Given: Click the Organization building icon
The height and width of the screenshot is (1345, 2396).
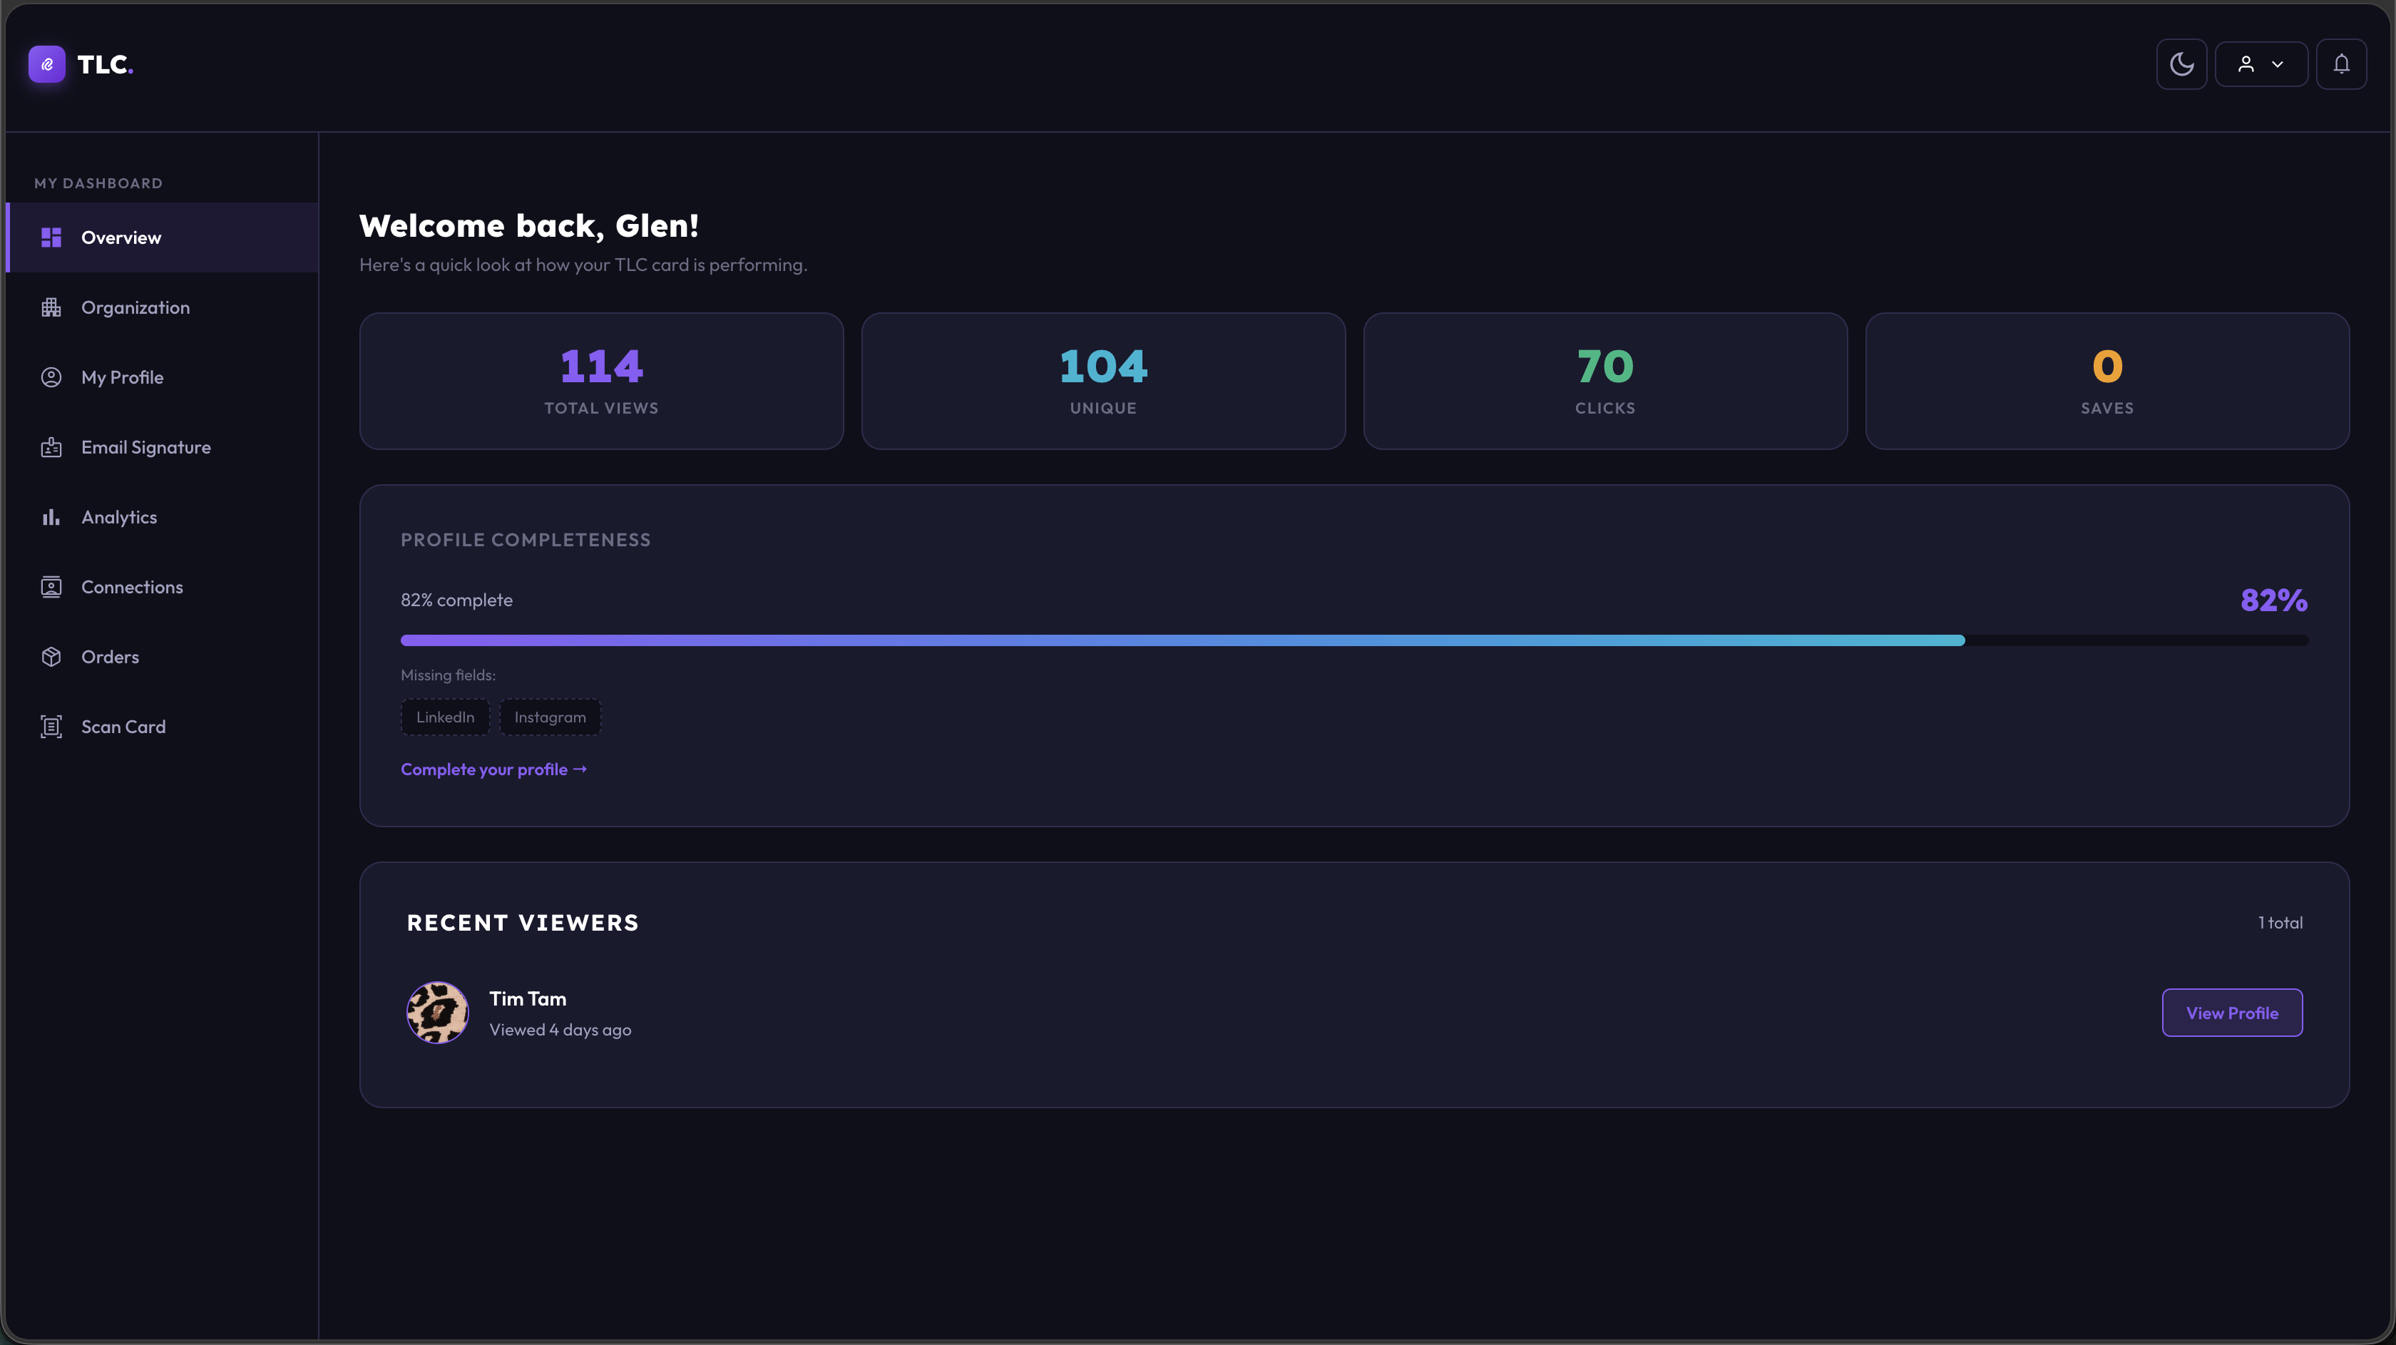Looking at the screenshot, I should click(51, 307).
